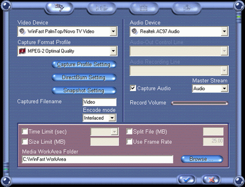245x187 pixels.
Task: Expand the Master Stream Audio dropdown
Action: click(224, 89)
